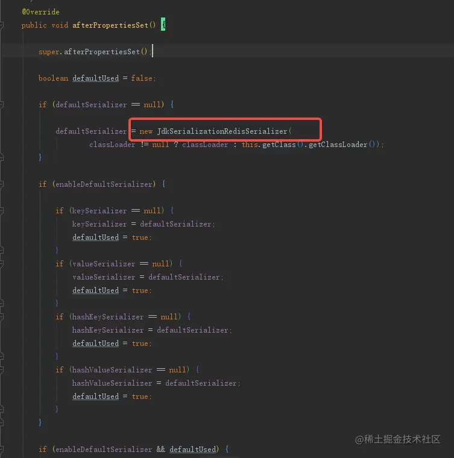454x458 pixels.
Task: Click the highlighted opening brace of the method
Action: click(x=163, y=24)
